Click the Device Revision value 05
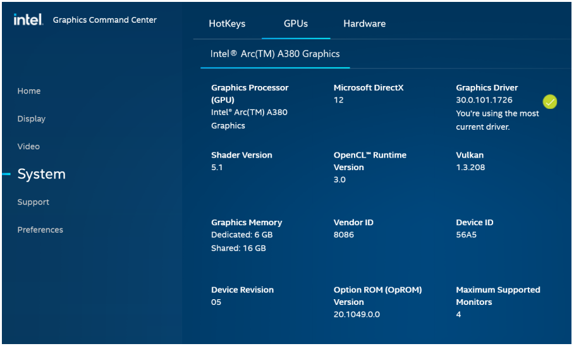Screen dimensions: 574x346 [216, 302]
